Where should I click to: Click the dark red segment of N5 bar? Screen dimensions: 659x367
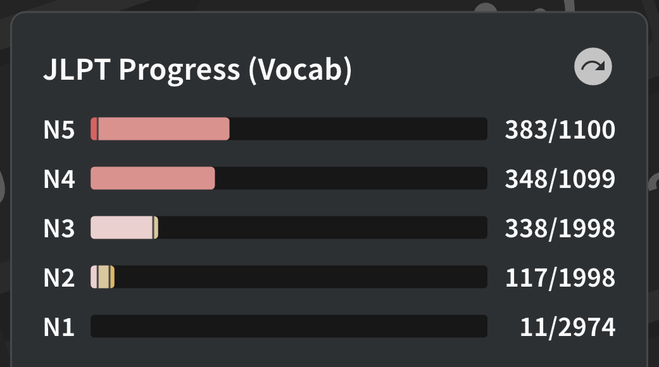(94, 129)
